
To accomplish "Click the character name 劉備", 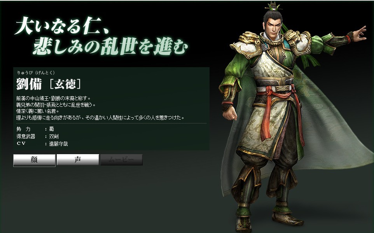I will click(29, 84).
